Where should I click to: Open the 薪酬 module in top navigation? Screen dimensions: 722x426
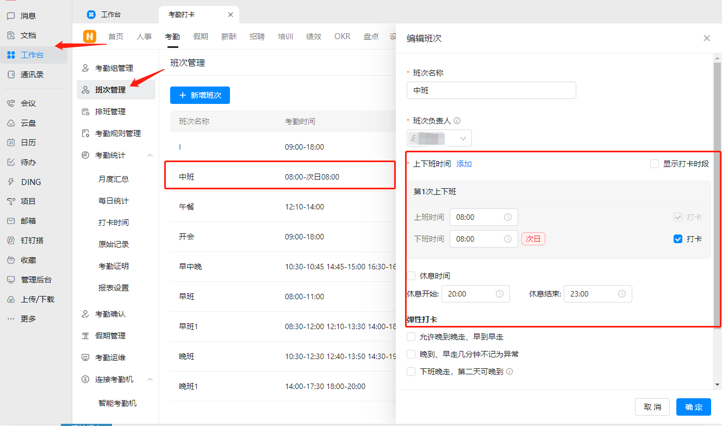pyautogui.click(x=229, y=36)
